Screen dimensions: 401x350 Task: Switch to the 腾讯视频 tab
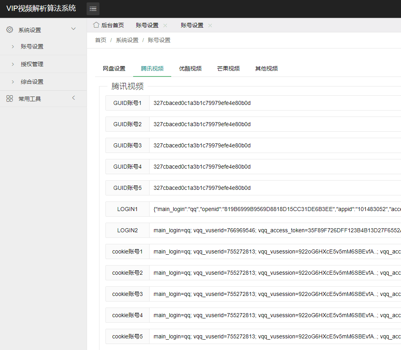(x=152, y=68)
